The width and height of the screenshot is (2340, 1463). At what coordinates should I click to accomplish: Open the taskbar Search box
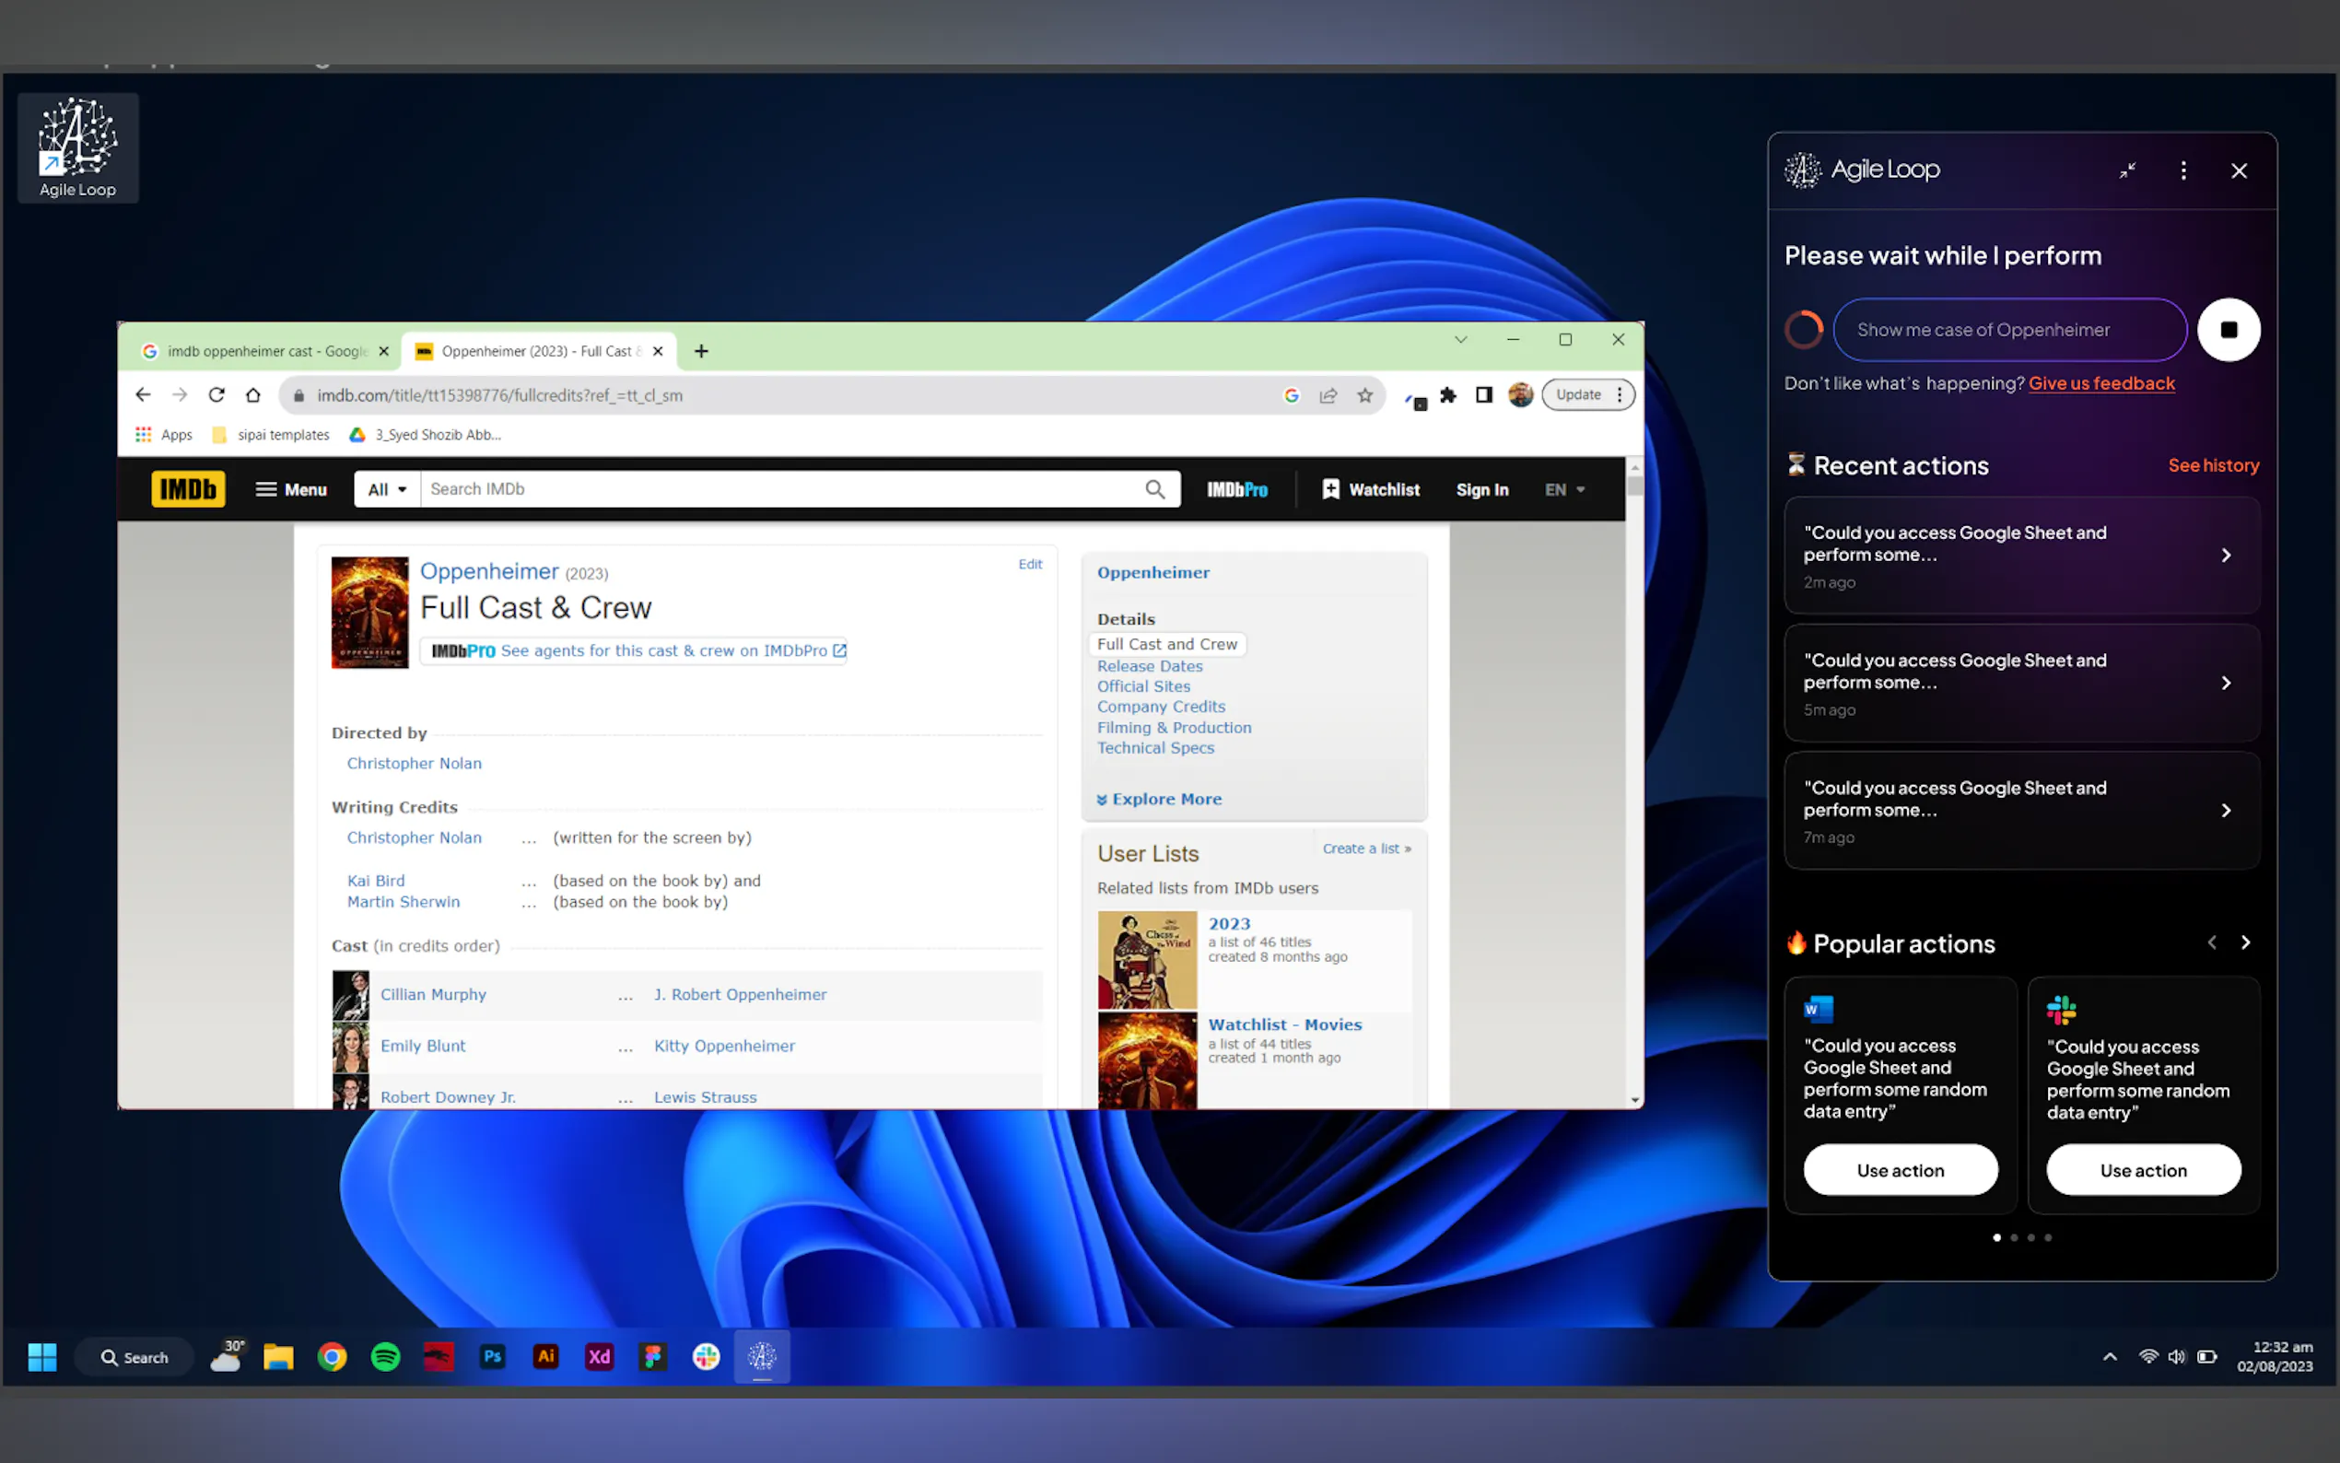[x=135, y=1358]
